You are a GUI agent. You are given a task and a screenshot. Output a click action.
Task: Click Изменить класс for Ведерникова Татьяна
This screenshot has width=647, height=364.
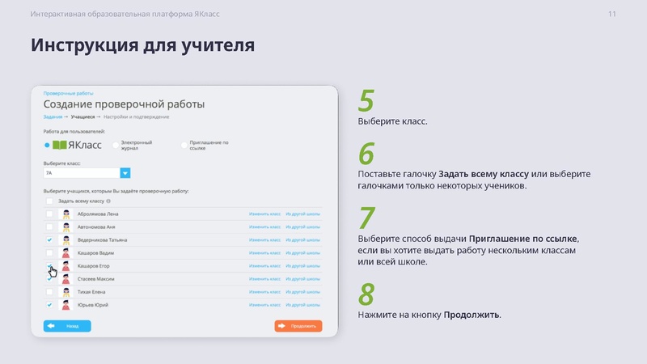tap(265, 239)
